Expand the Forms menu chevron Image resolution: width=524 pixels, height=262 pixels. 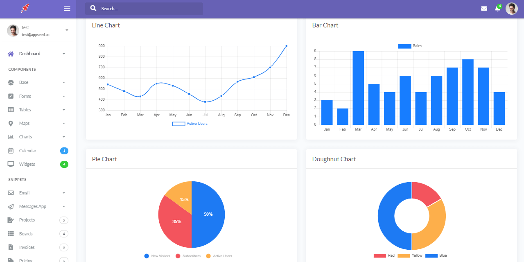pyautogui.click(x=63, y=96)
